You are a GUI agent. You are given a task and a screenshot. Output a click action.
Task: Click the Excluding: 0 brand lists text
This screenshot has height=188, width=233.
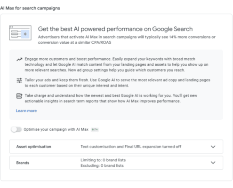(x=102, y=165)
